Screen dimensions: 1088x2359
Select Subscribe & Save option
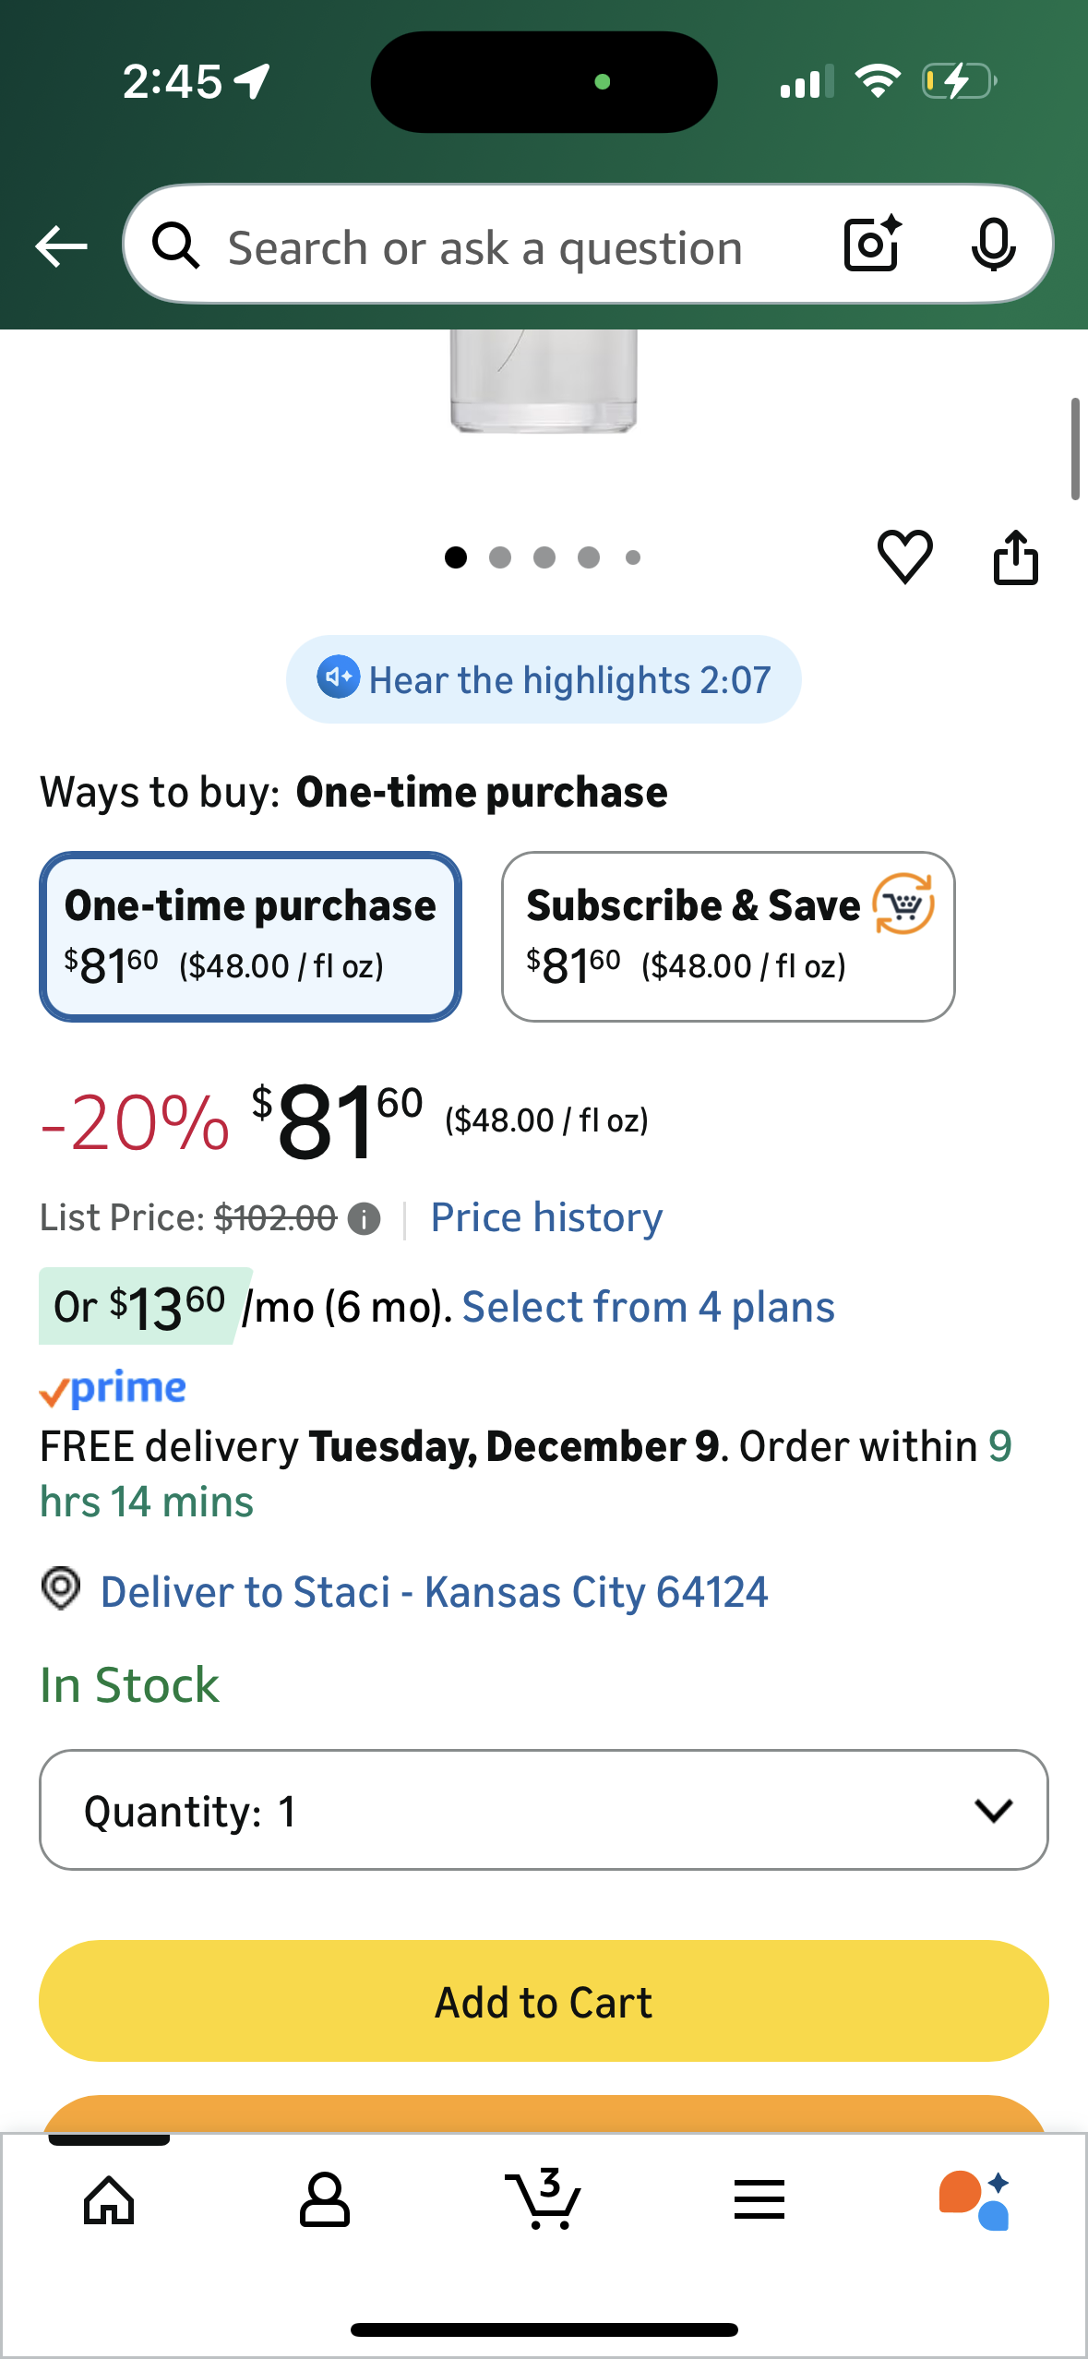tap(727, 936)
